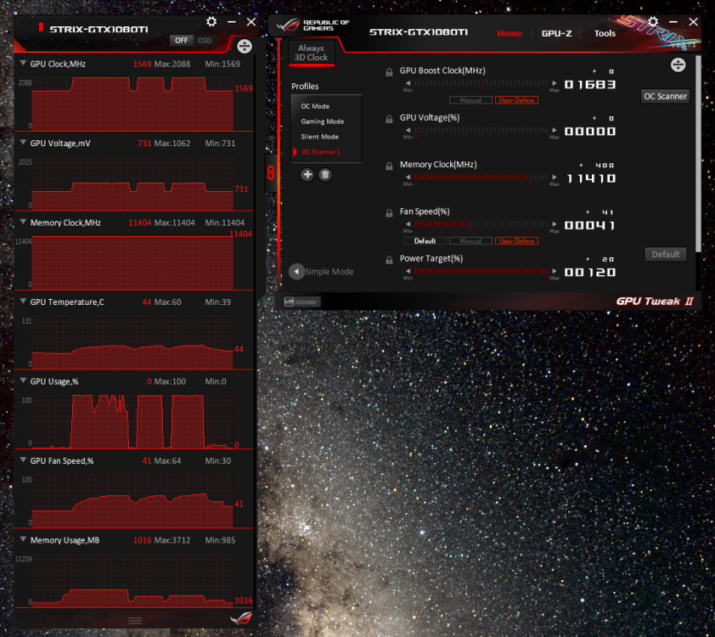Decrease Power Target with left arrow
715x637 pixels.
point(408,271)
